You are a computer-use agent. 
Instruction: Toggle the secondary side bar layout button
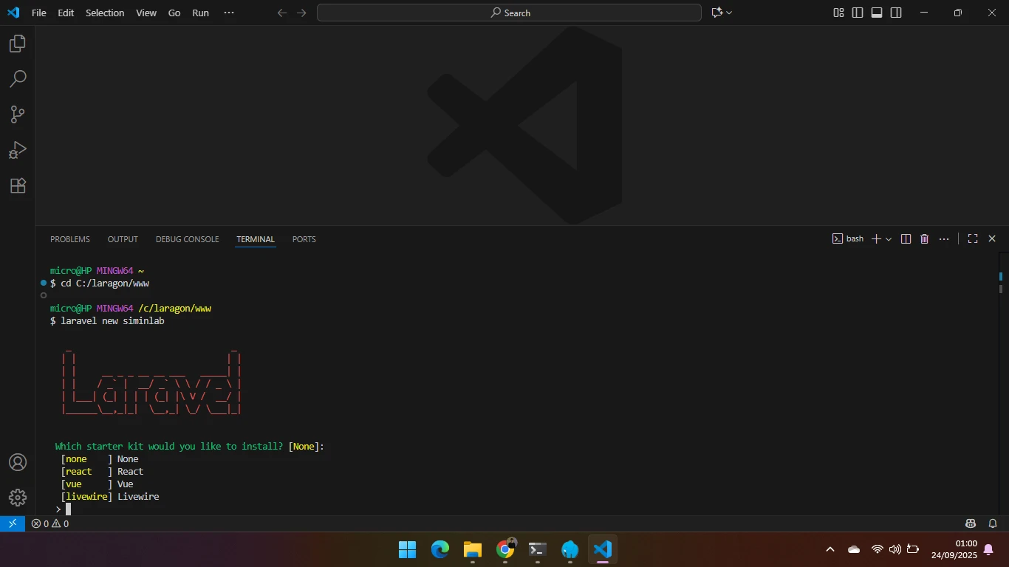(896, 13)
